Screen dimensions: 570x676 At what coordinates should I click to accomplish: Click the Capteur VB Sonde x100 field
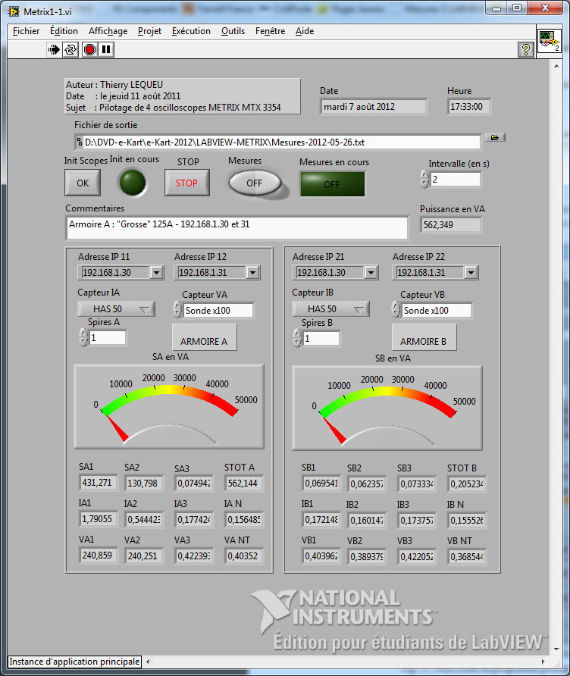coord(437,311)
